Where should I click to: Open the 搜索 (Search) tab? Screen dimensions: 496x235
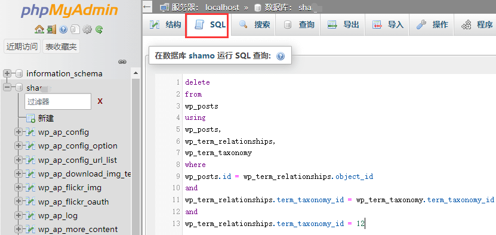tap(254, 24)
